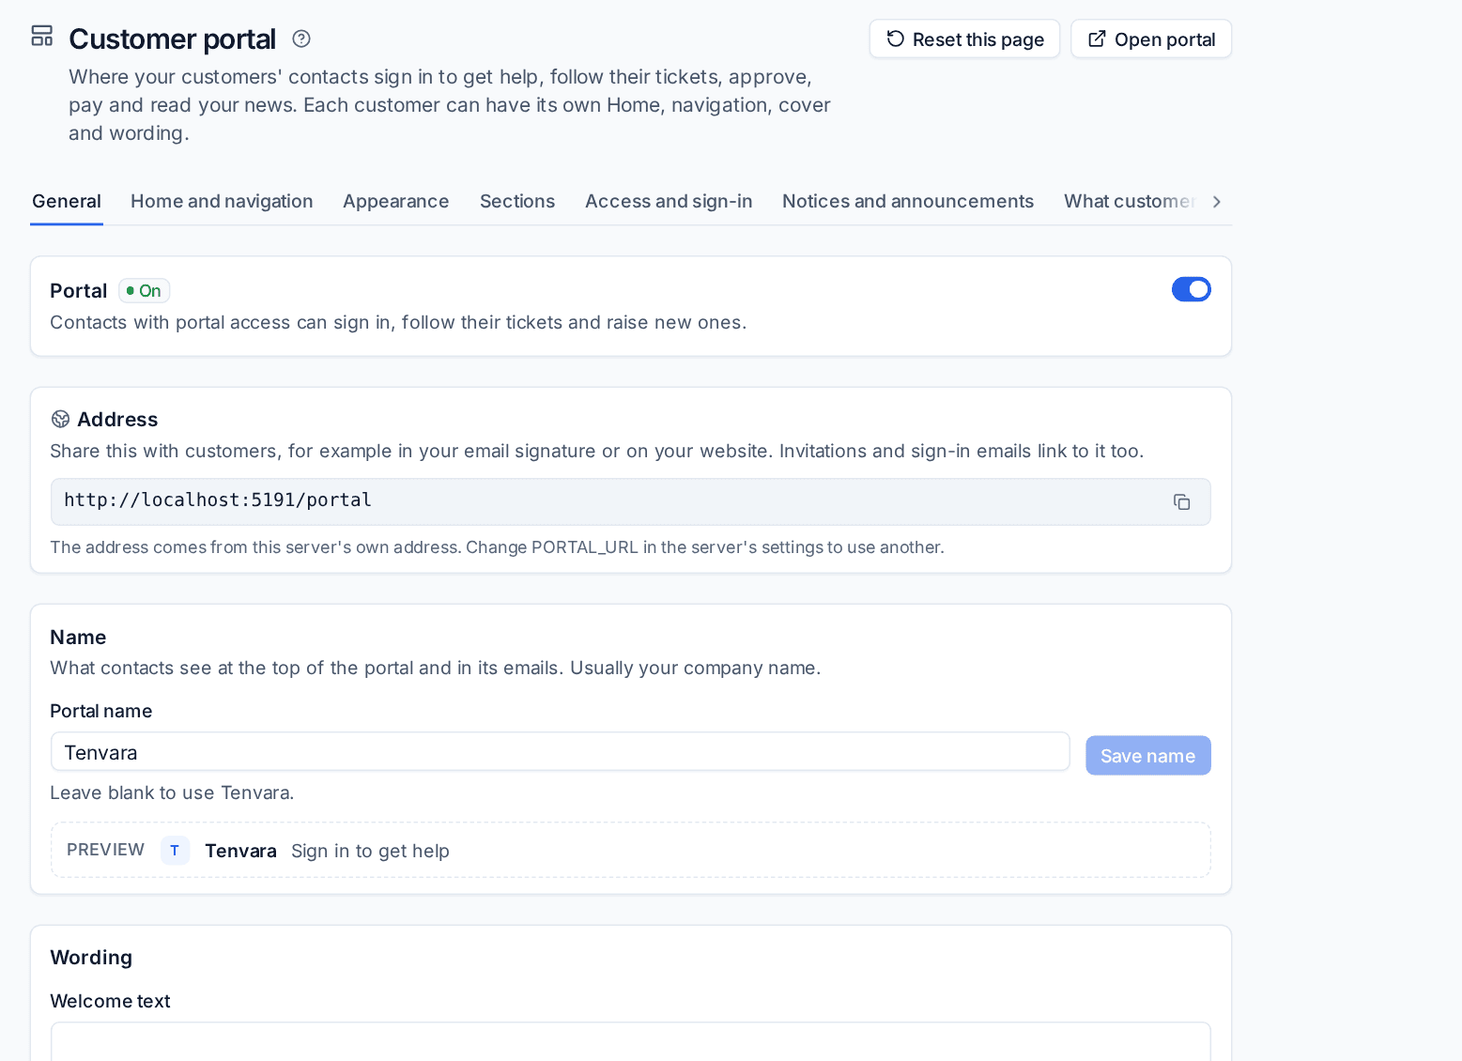Turn off the Portal toggle switch

click(x=1192, y=289)
